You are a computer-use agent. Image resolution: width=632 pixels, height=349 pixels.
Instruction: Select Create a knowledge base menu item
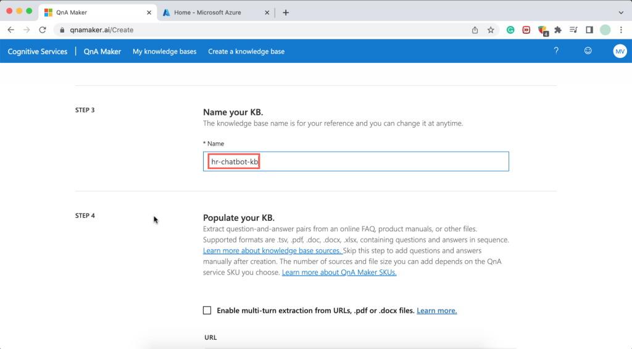pyautogui.click(x=246, y=52)
